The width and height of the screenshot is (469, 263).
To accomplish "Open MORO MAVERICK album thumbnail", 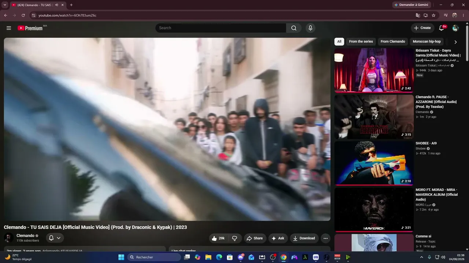I will [x=374, y=210].
